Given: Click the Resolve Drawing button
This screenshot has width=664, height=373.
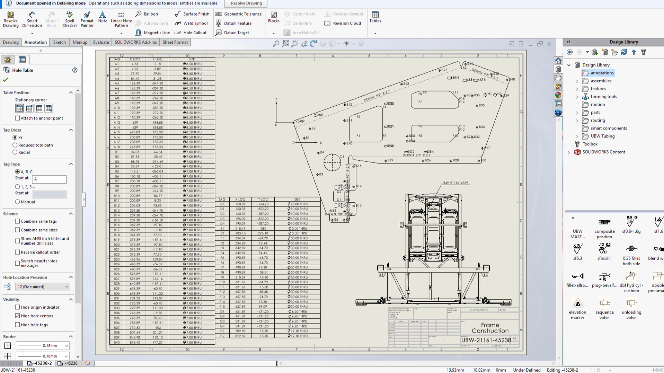Looking at the screenshot, I should pyautogui.click(x=245, y=3).
